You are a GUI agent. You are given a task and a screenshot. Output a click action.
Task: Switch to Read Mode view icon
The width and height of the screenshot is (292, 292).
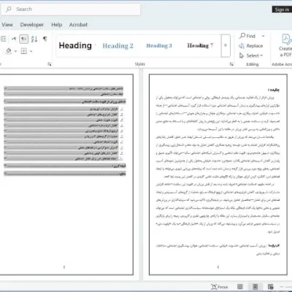[x=240, y=287]
